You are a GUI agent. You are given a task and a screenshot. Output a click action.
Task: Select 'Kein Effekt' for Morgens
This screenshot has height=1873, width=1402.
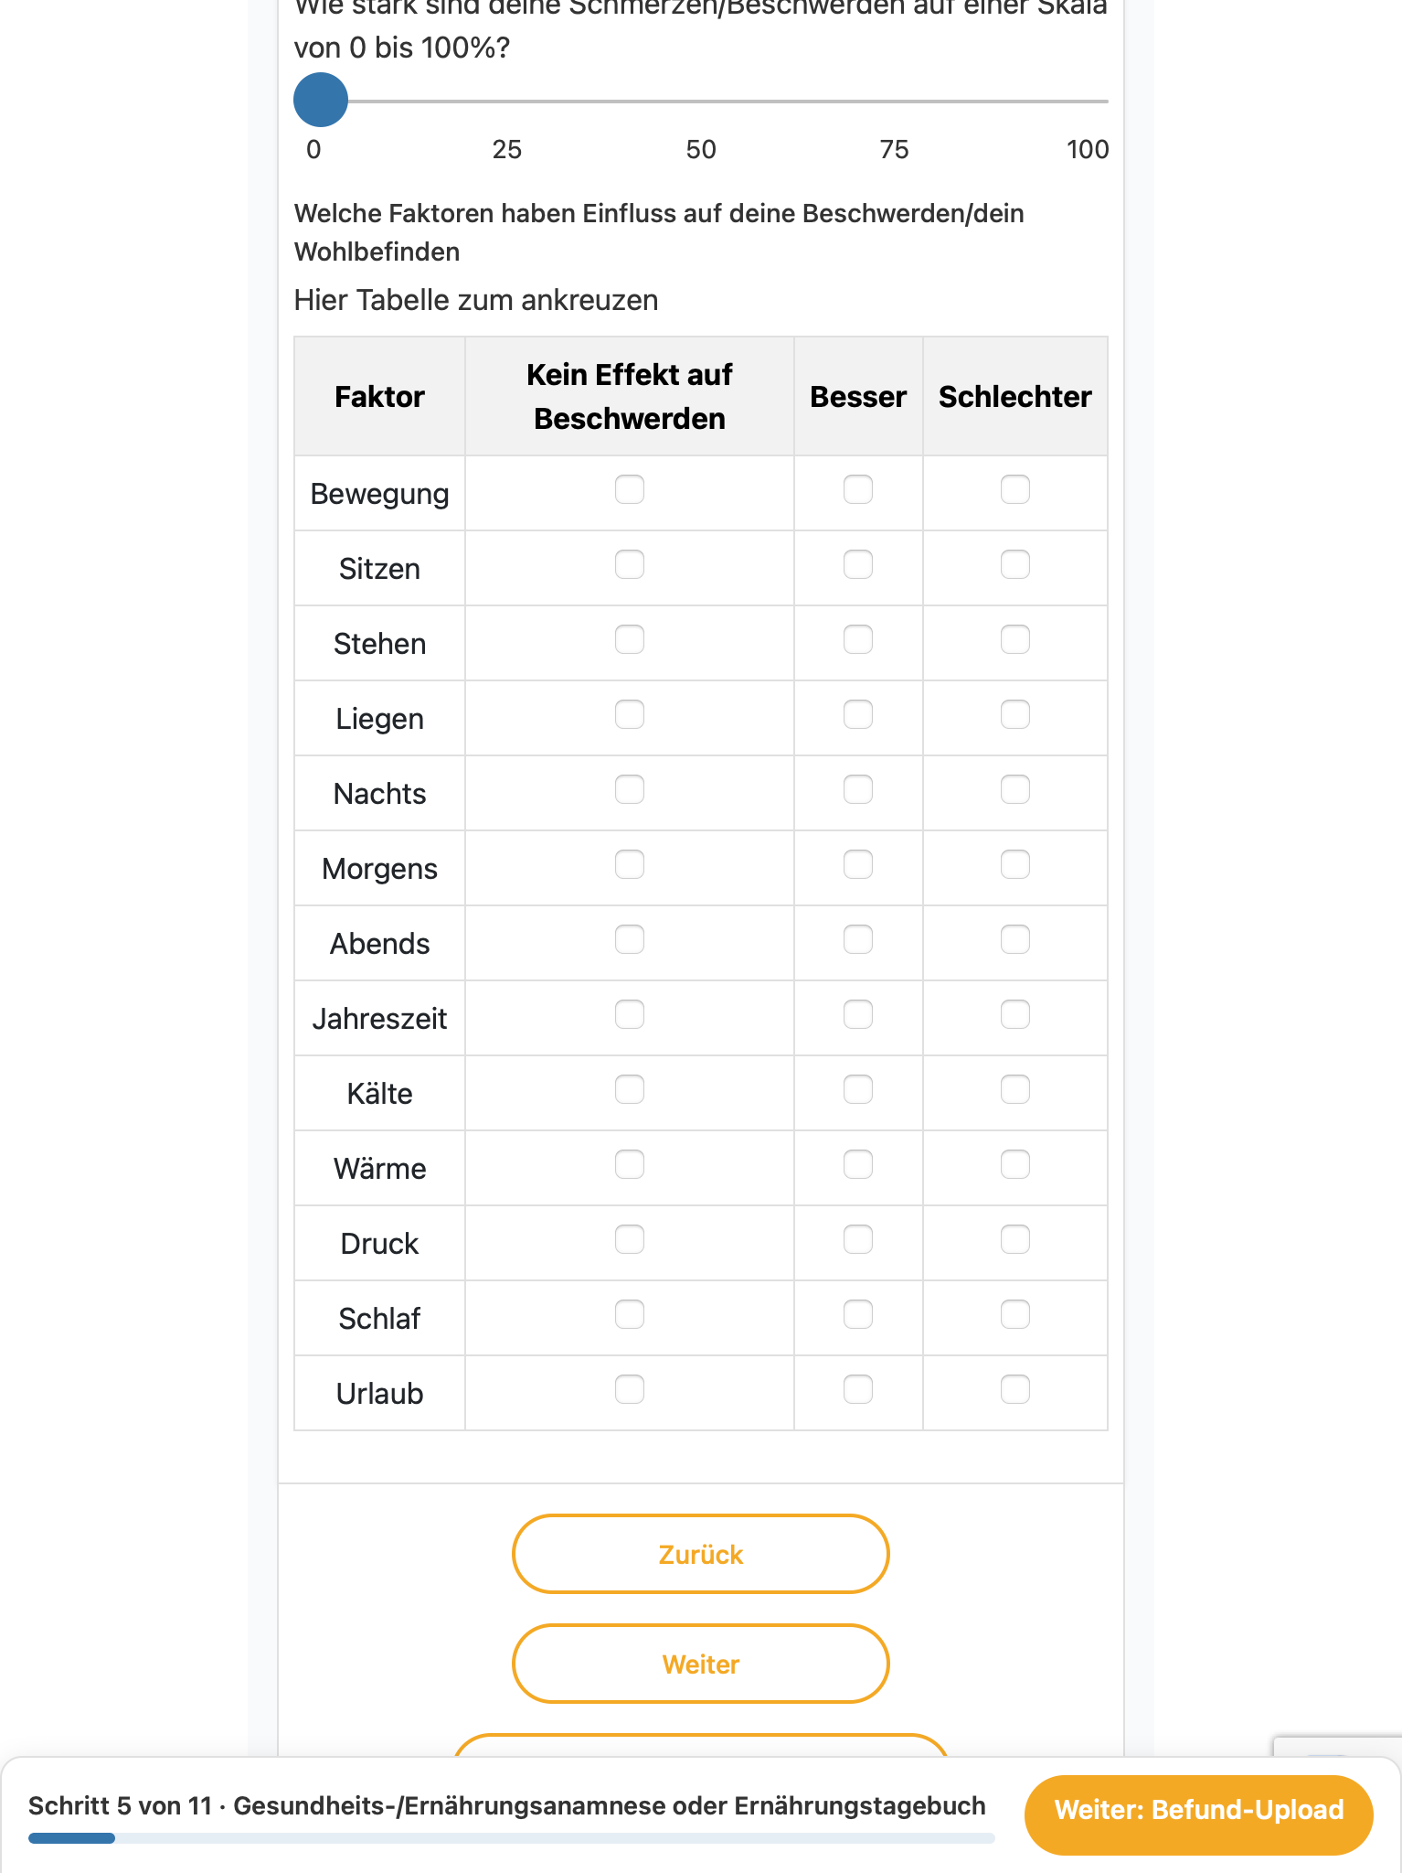629,864
